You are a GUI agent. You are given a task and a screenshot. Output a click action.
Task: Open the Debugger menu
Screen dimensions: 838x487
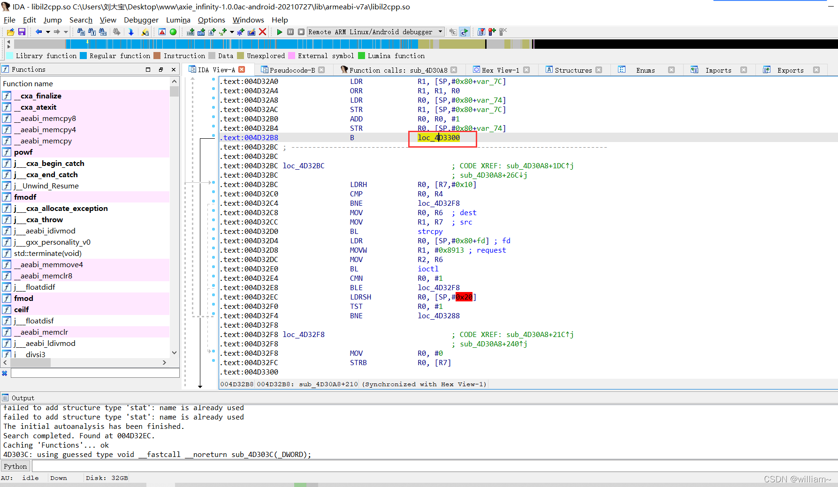point(141,20)
